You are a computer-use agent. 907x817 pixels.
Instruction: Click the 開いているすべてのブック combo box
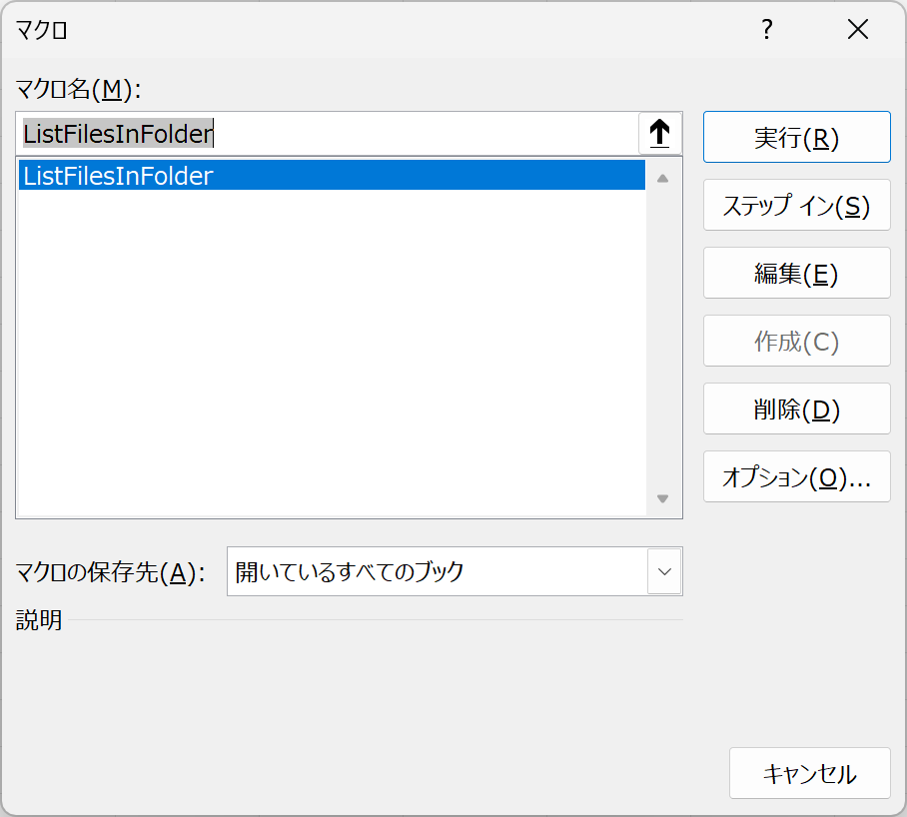click(x=454, y=571)
